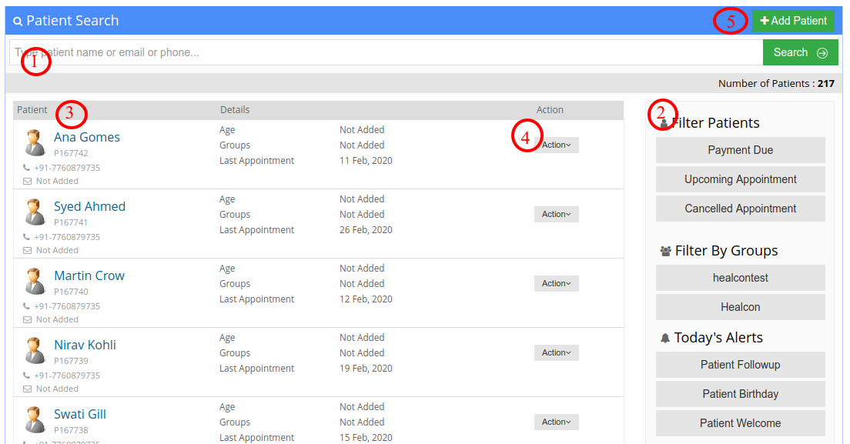Click the Today's Alerts bell icon

pyautogui.click(x=665, y=338)
